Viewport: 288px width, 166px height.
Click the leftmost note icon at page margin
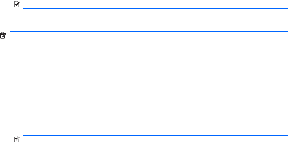(3, 36)
